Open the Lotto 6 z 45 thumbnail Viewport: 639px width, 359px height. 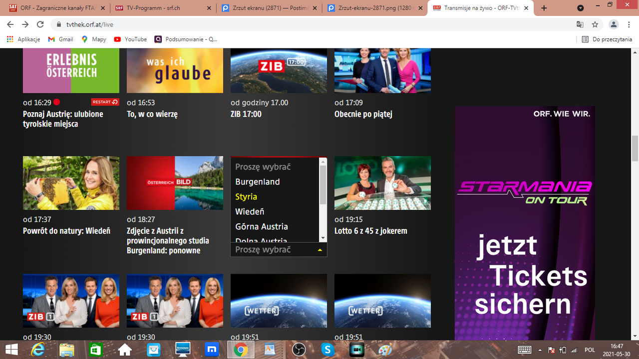click(382, 183)
